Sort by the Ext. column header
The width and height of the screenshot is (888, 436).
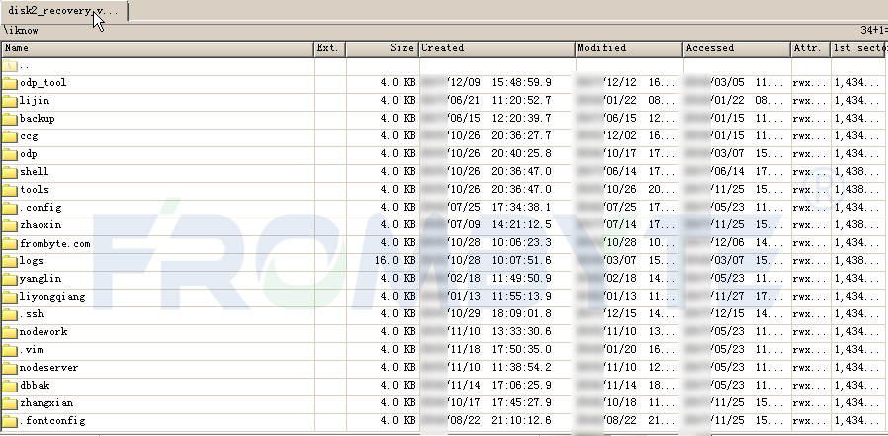330,48
